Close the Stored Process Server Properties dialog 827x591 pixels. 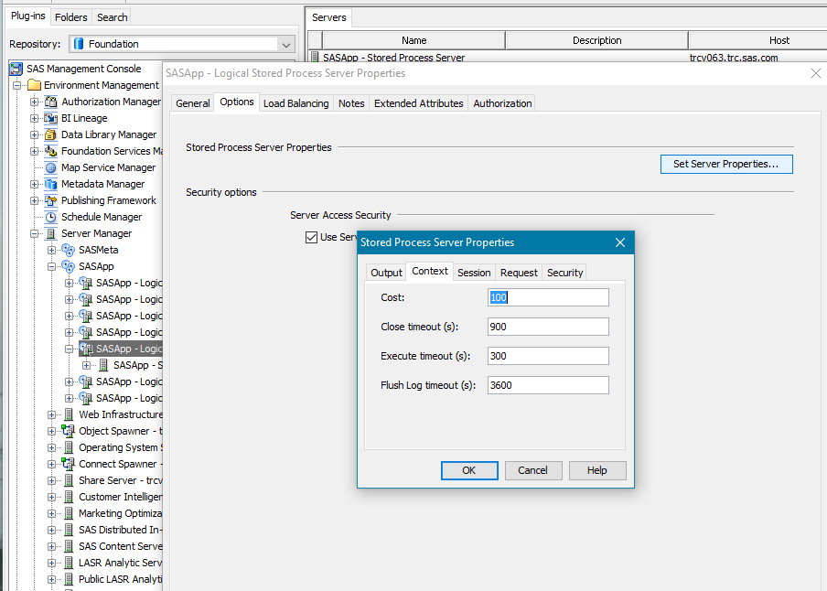(619, 242)
